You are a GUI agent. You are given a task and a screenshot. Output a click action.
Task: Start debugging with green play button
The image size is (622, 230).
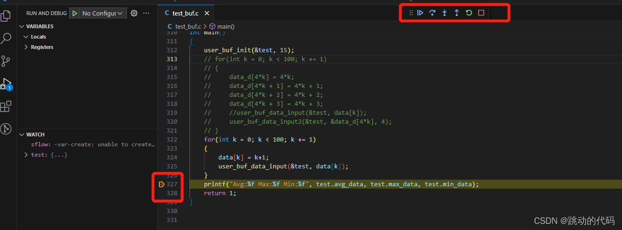tap(74, 13)
